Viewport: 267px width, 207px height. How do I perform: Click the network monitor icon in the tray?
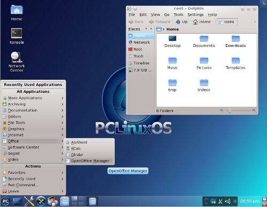[213, 202]
